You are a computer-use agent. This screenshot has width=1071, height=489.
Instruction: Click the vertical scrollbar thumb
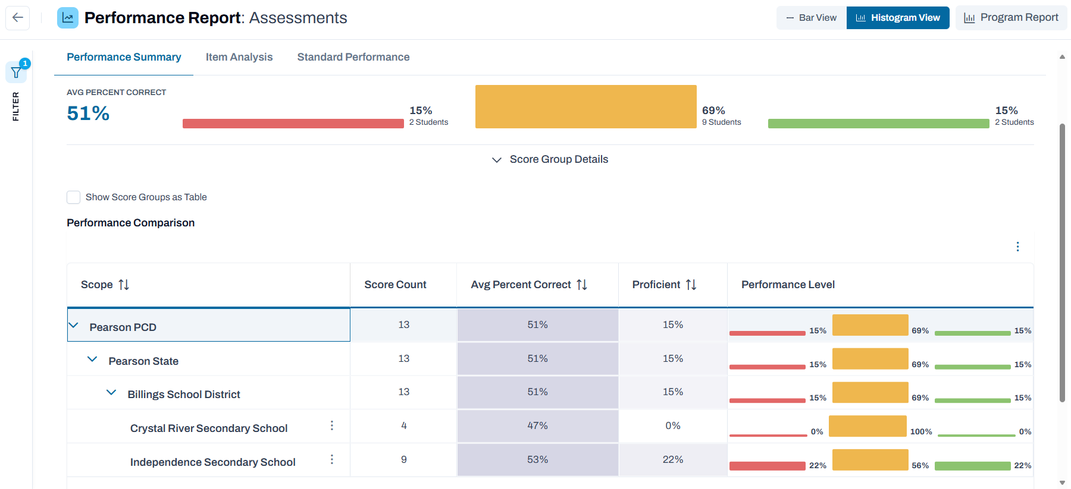pos(1063,263)
